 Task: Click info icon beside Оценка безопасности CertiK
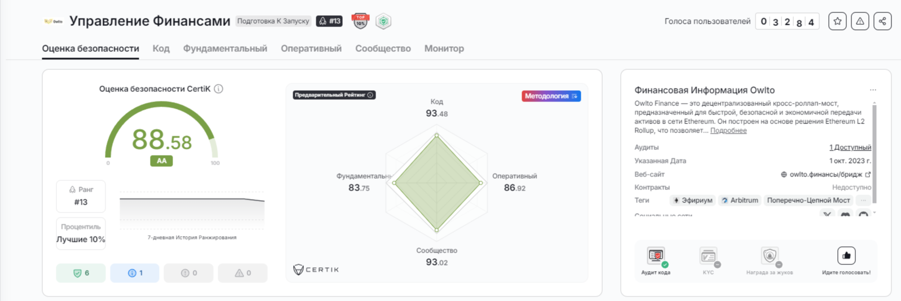pos(219,89)
